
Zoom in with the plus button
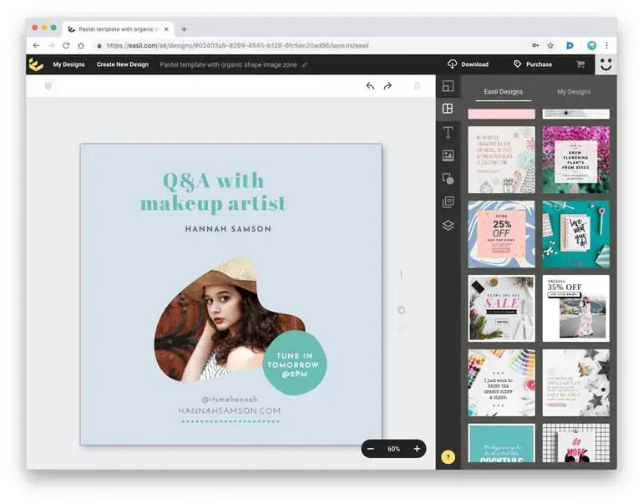[x=417, y=449]
